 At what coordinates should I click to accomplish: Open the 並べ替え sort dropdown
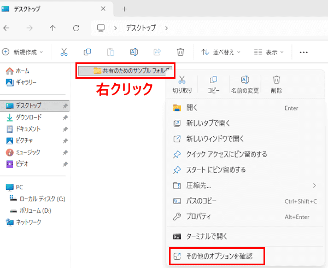pos(221,52)
